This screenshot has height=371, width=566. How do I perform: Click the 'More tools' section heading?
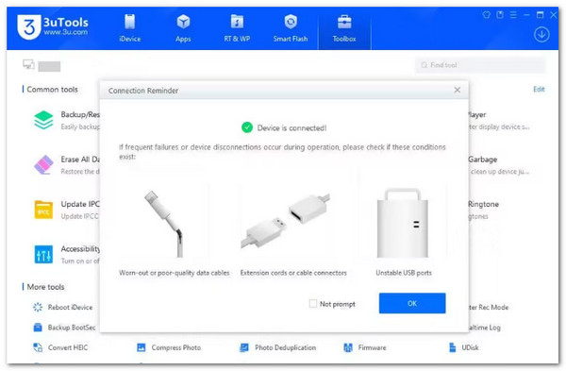click(45, 287)
